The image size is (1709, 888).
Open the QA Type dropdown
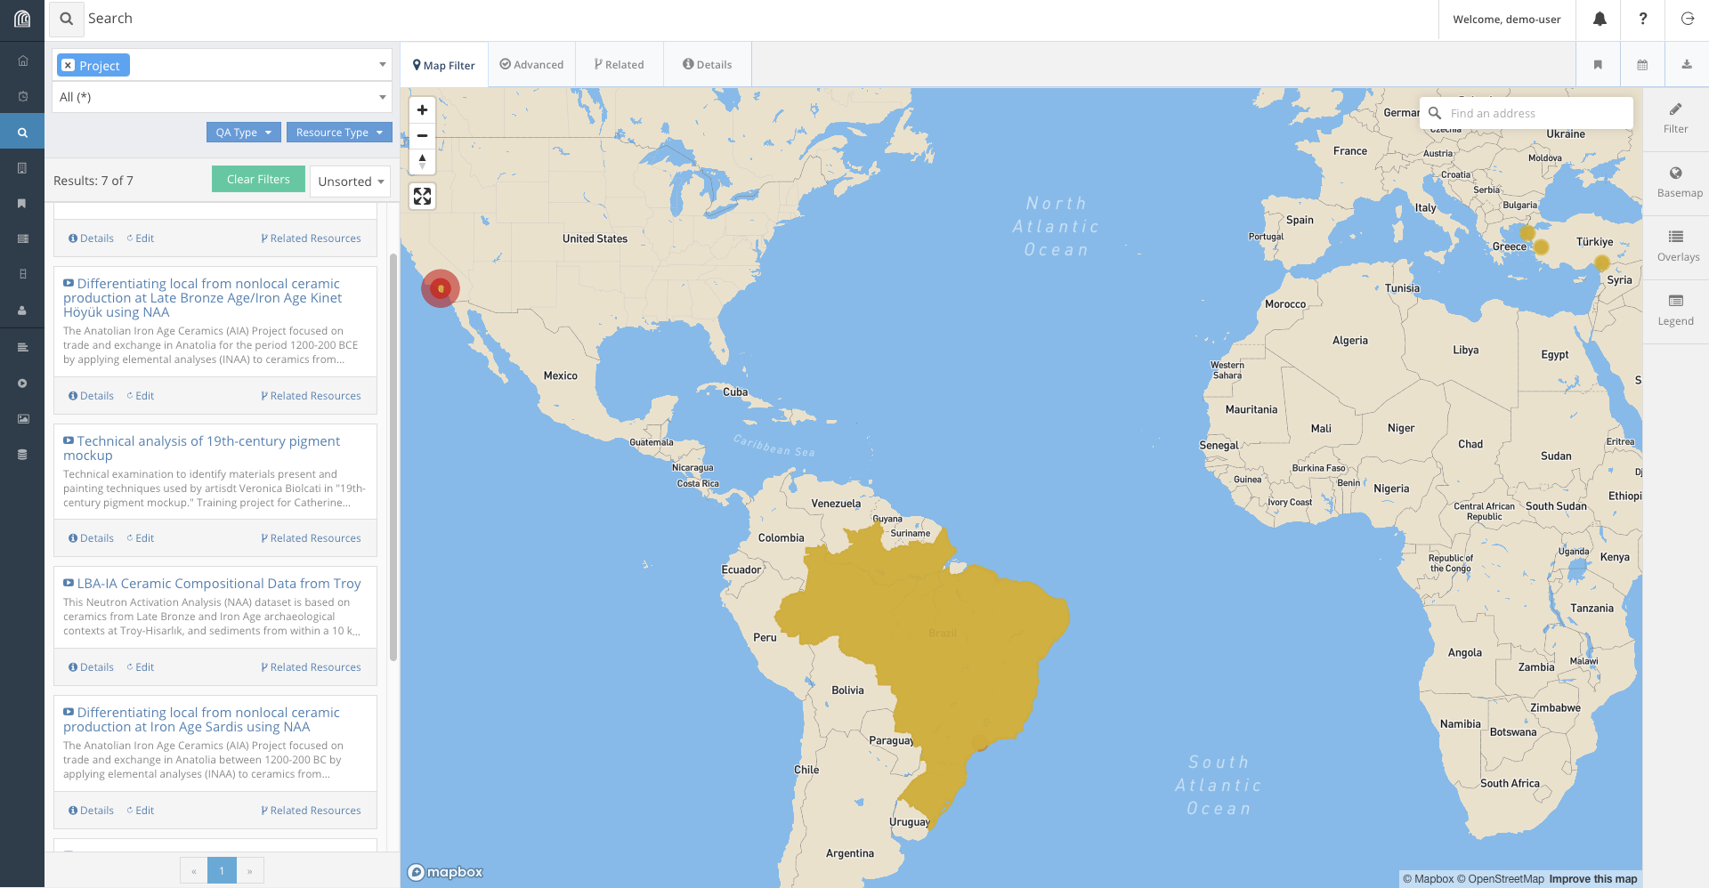click(243, 133)
